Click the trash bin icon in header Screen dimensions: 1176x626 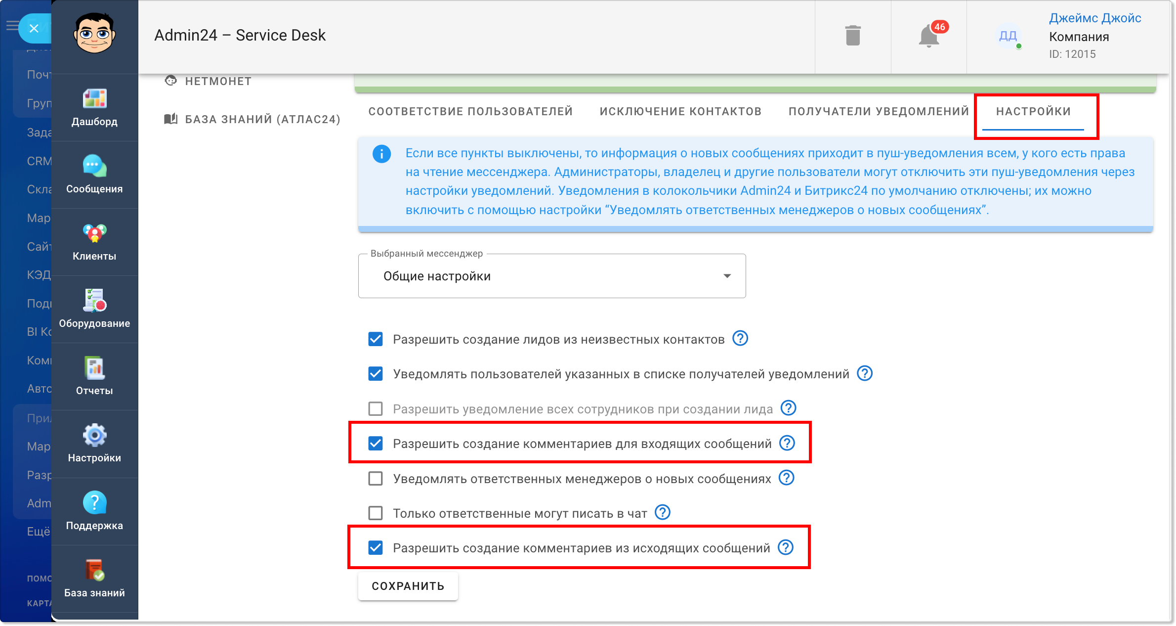(x=853, y=36)
